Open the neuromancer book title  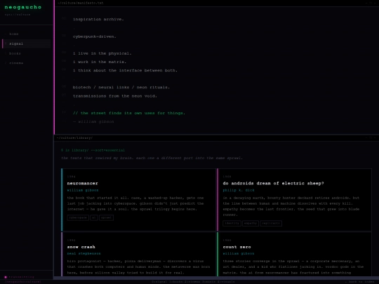pyautogui.click(x=82, y=183)
